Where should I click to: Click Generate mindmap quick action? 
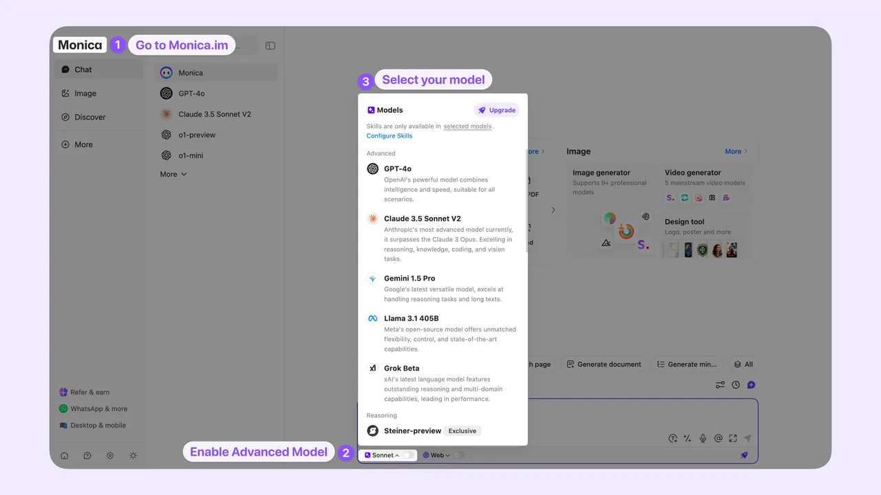(686, 364)
